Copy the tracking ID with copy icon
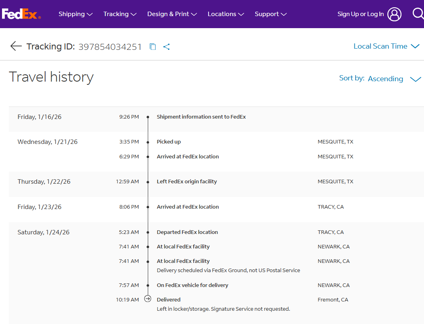The height and width of the screenshot is (324, 424). pos(153,47)
